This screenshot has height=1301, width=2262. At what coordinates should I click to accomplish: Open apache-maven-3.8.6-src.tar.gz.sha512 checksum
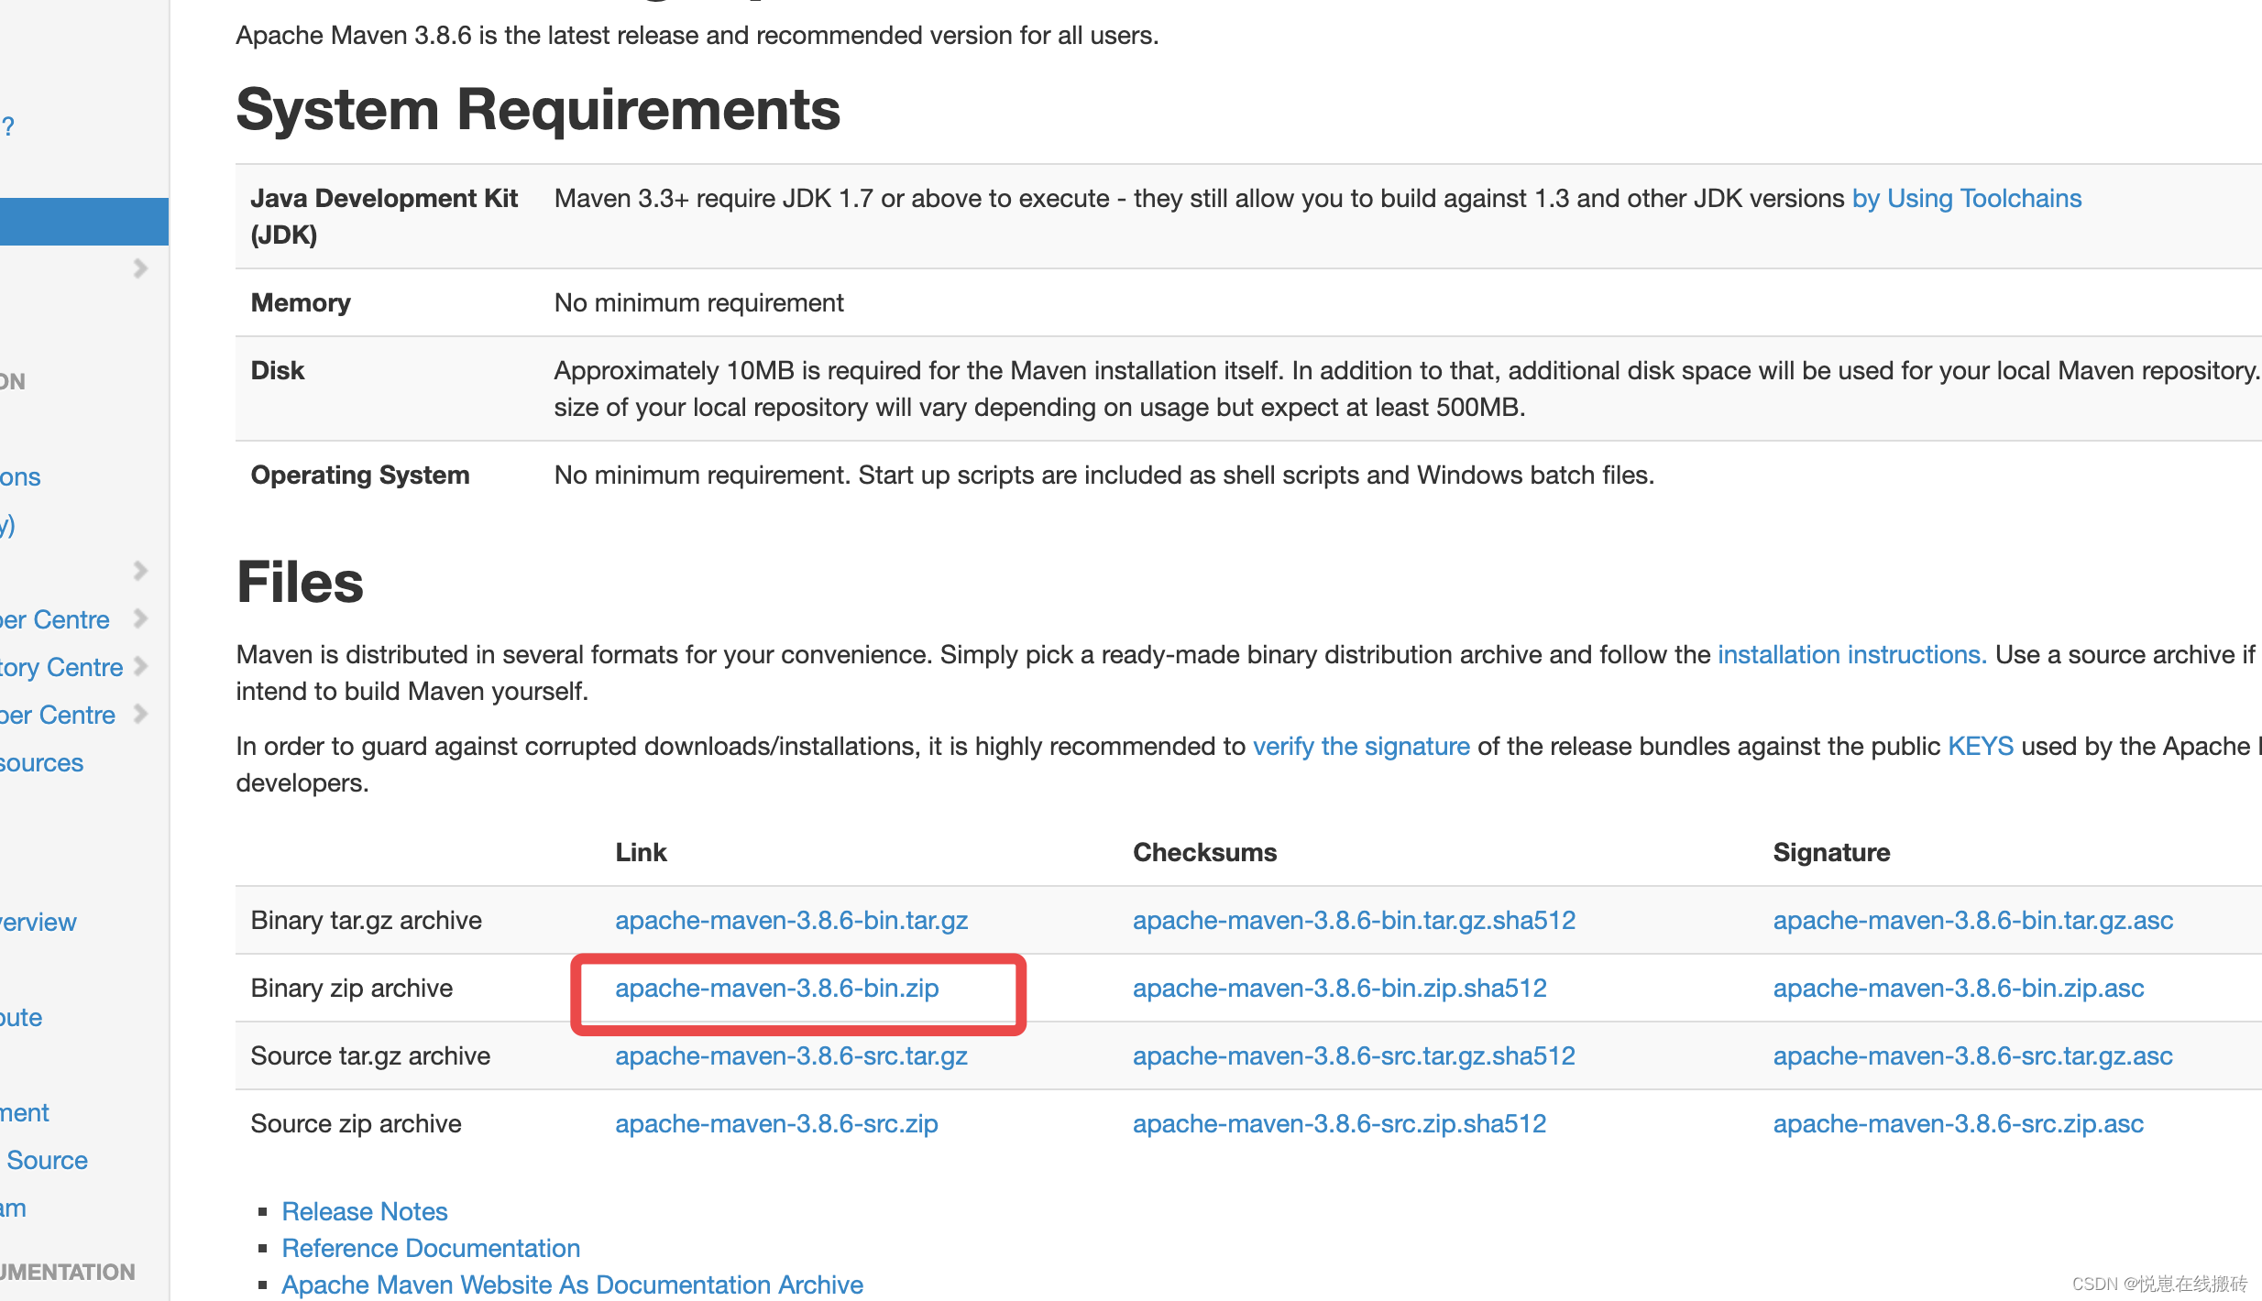point(1354,1055)
